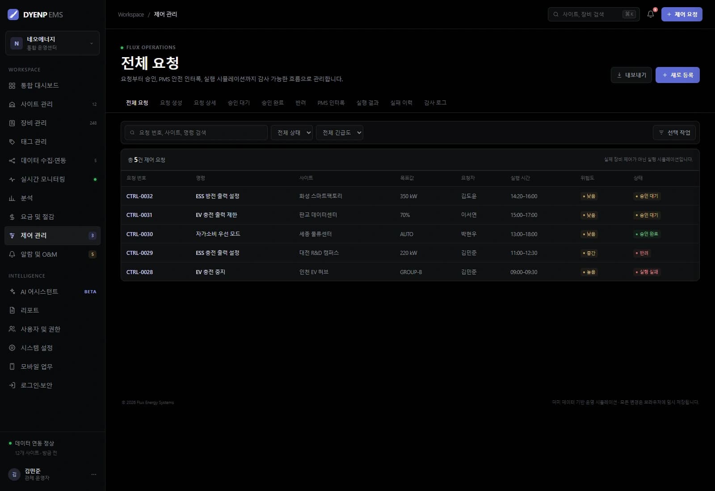The width and height of the screenshot is (715, 491).
Task: Switch to the 요청 생성 tab
Action: coord(171,103)
